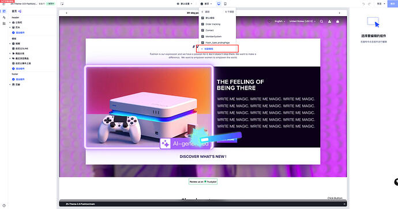Viewport: 398px width, 209px height.
Task: Select the Order tracking template
Action: pyautogui.click(x=217, y=24)
